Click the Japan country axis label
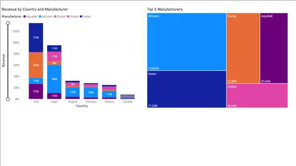The image size is (296, 166). [x=55, y=101]
